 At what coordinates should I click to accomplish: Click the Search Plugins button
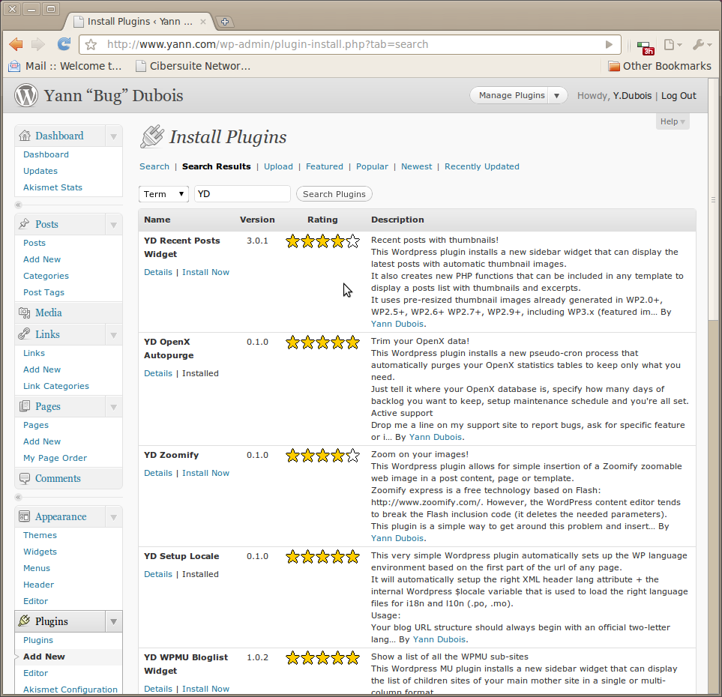pos(334,194)
